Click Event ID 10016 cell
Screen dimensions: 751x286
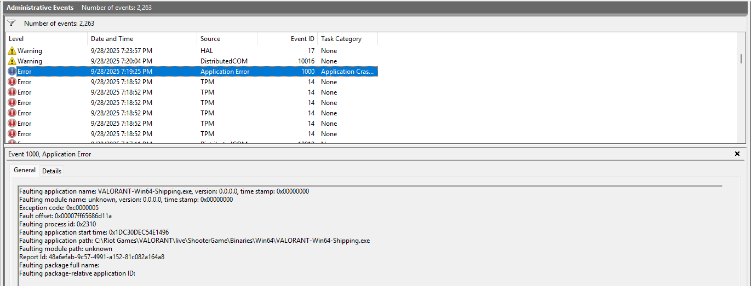click(x=306, y=61)
